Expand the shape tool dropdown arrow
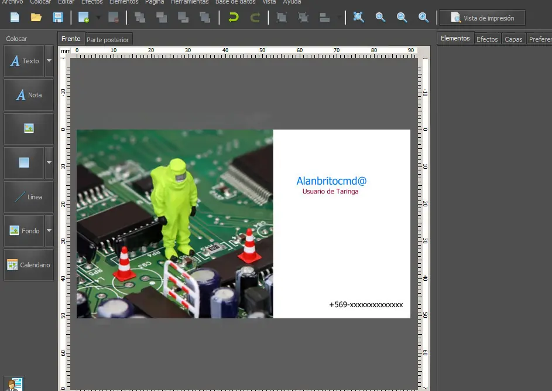 click(x=49, y=163)
